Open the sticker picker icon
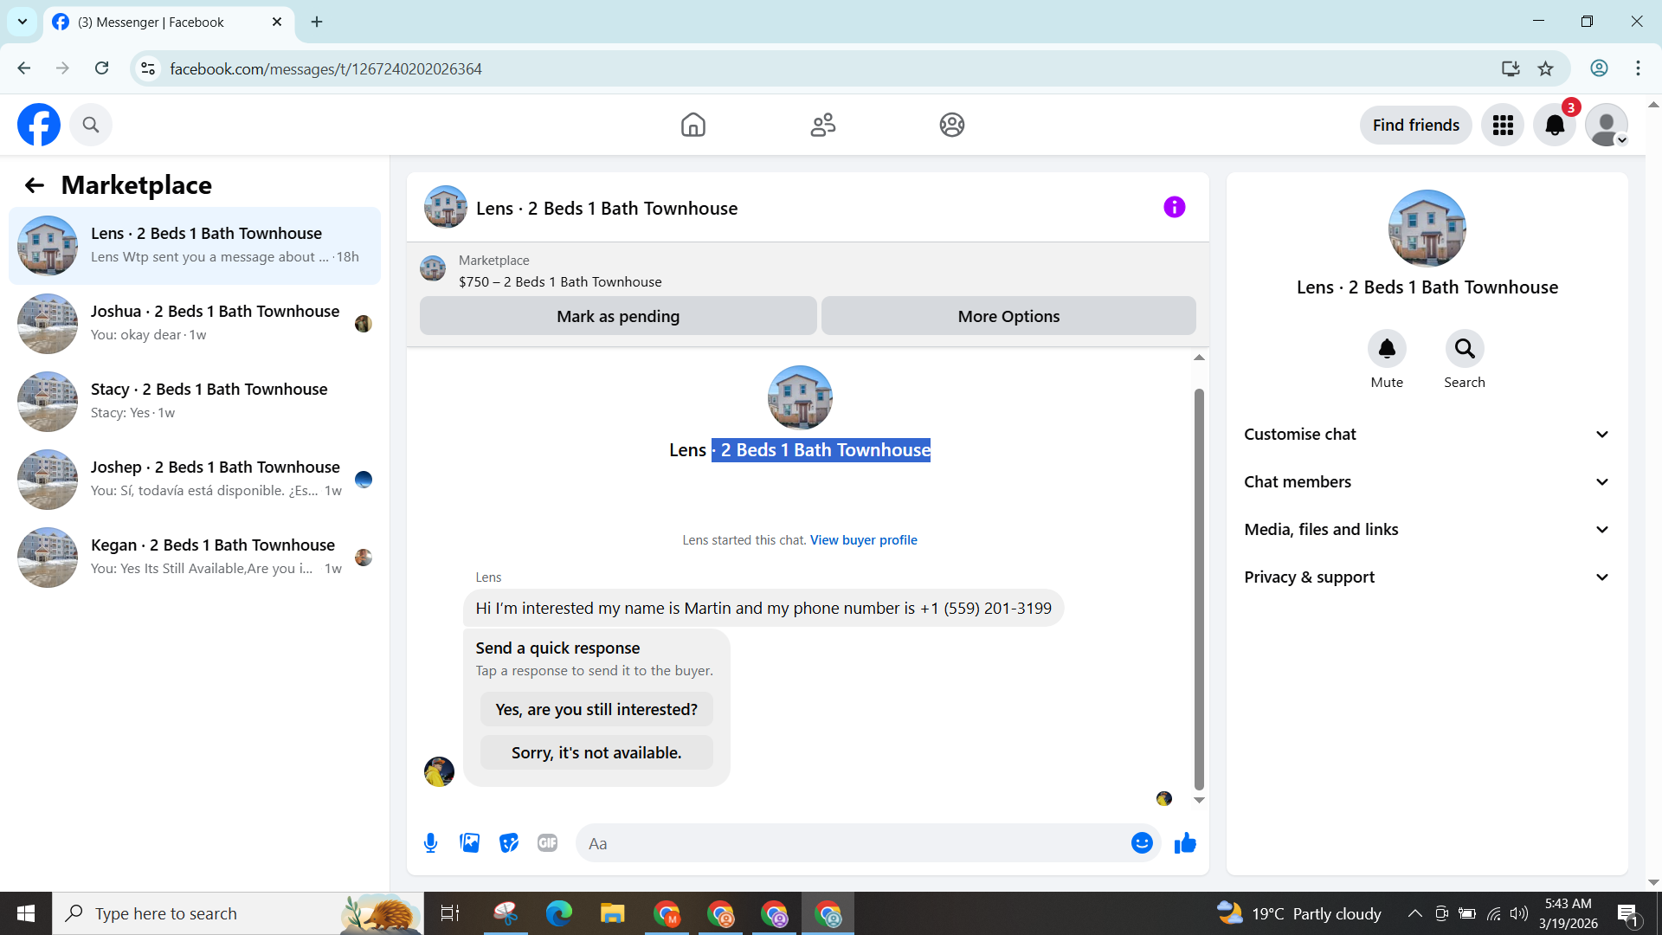The width and height of the screenshot is (1662, 935). 509,843
